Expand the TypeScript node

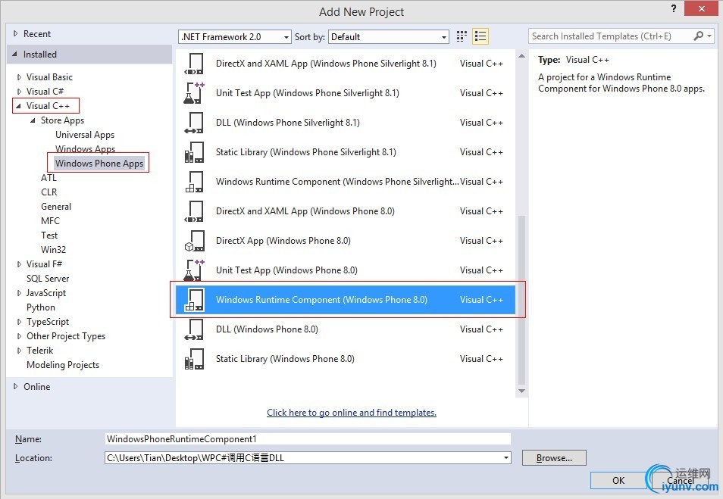(x=19, y=322)
